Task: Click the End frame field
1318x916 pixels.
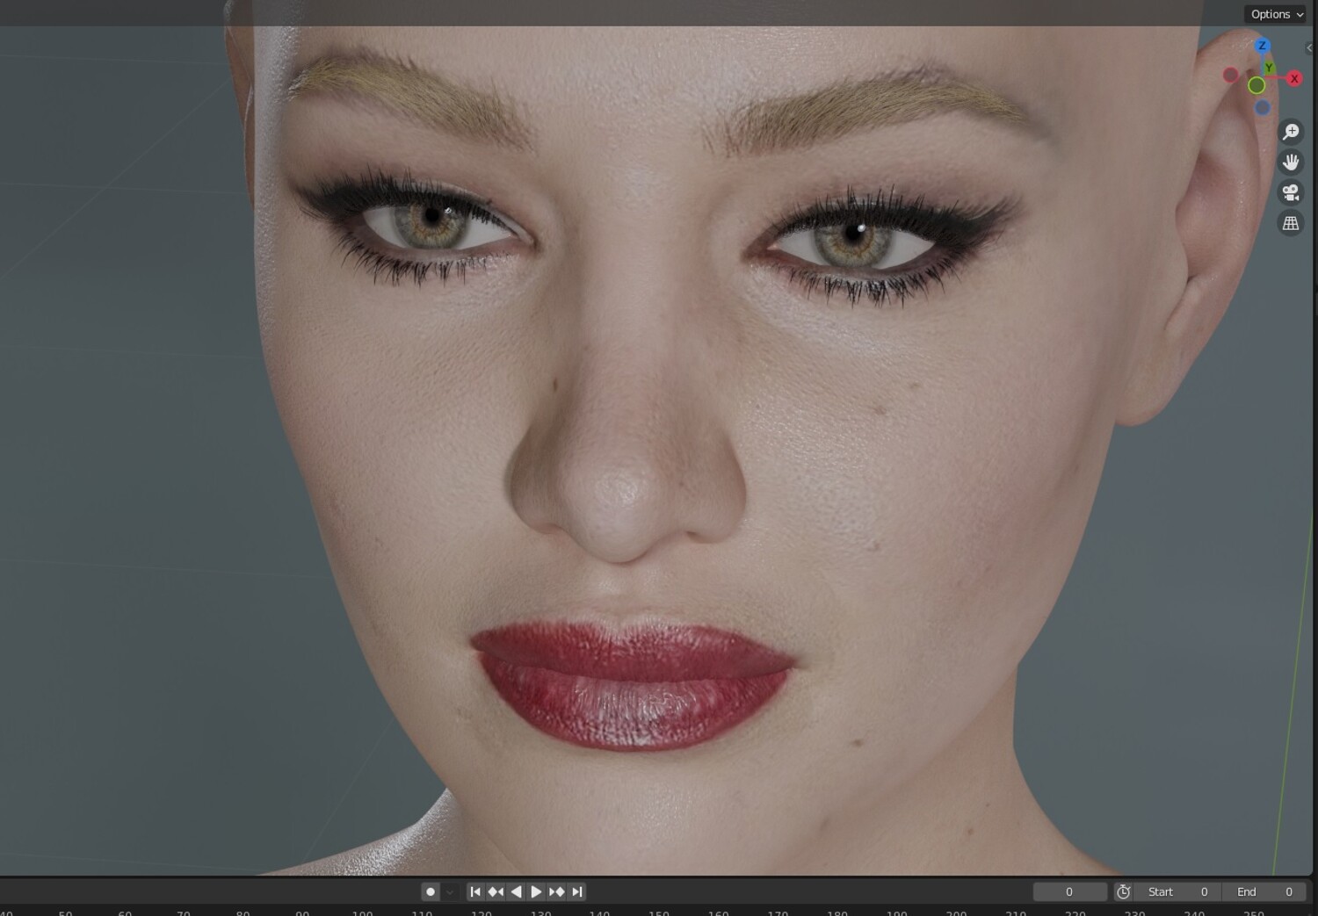Action: (1264, 891)
